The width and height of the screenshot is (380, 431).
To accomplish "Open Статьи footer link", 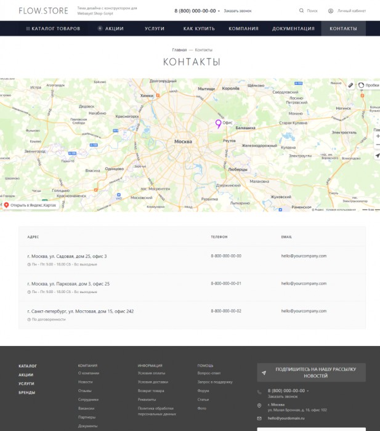I will pos(203,400).
